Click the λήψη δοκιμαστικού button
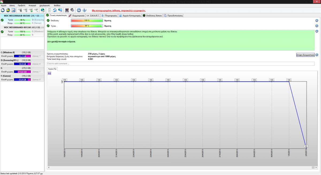The height and width of the screenshot is (175, 321). [305, 55]
